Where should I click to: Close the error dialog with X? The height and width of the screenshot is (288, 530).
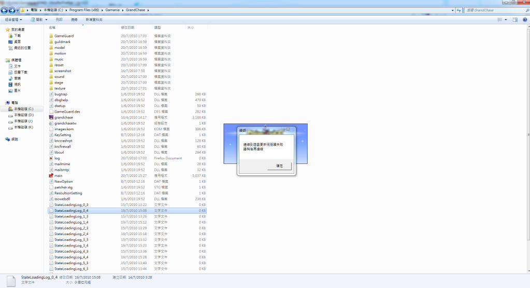[288, 129]
